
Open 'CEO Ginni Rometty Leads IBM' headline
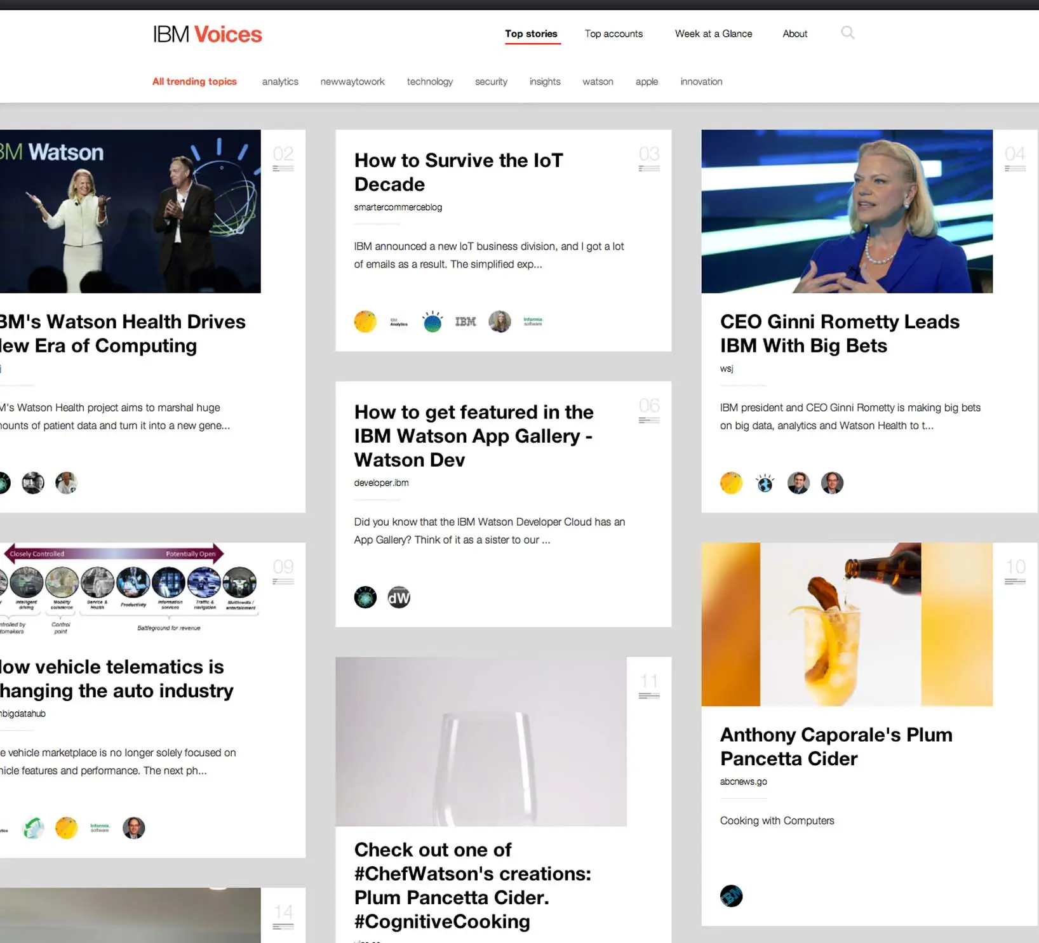(x=840, y=333)
